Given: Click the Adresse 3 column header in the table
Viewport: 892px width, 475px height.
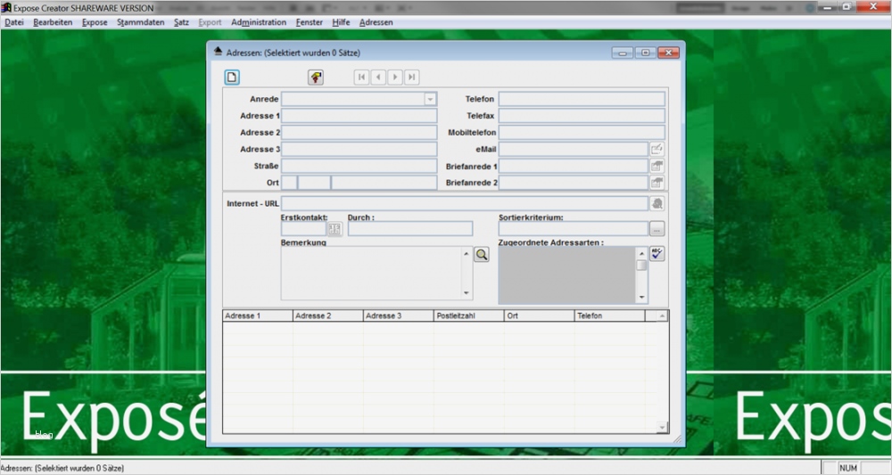Looking at the screenshot, I should pos(399,315).
